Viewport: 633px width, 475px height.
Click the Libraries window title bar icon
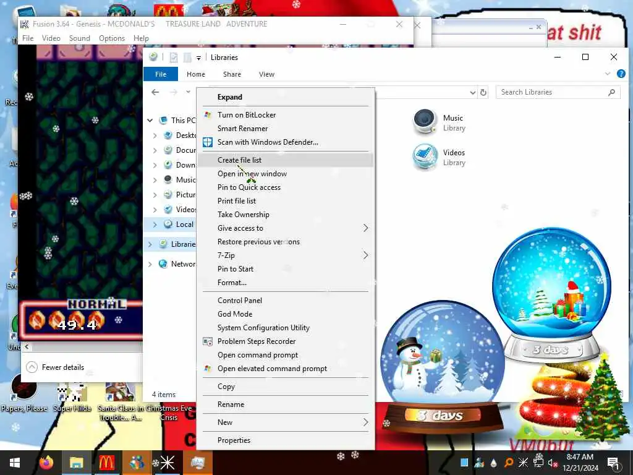[153, 57]
